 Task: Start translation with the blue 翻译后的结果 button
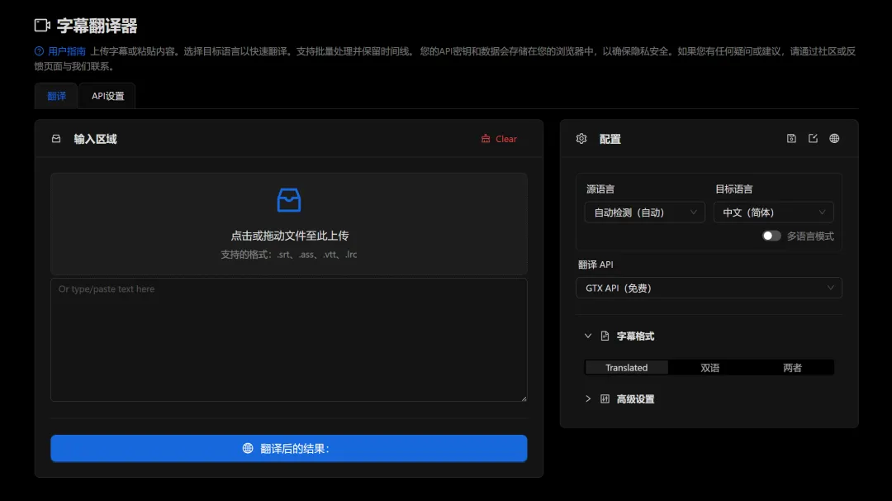(x=289, y=449)
